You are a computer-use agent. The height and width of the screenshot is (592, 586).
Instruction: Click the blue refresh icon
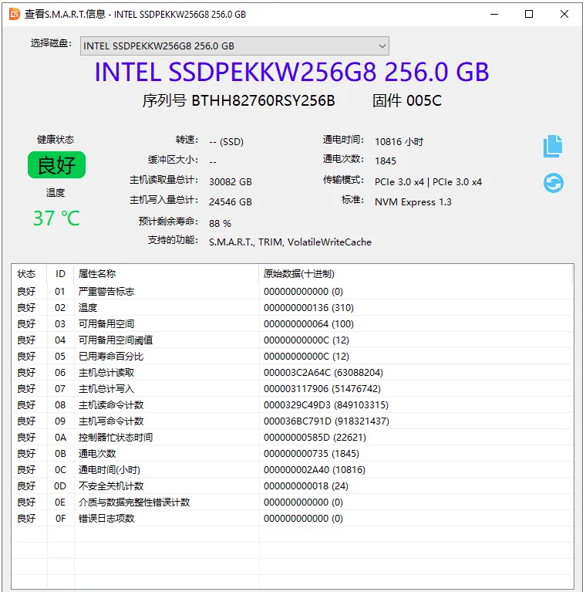(553, 183)
